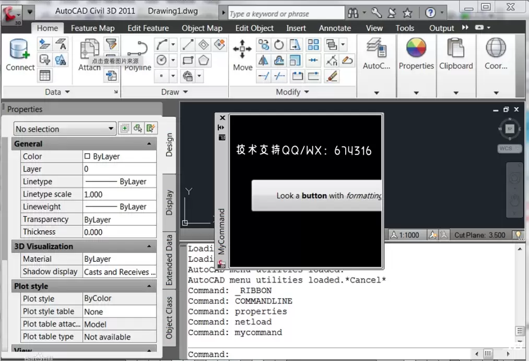Click the Move tool in Modify panel
The width and height of the screenshot is (529, 361).
click(x=243, y=55)
